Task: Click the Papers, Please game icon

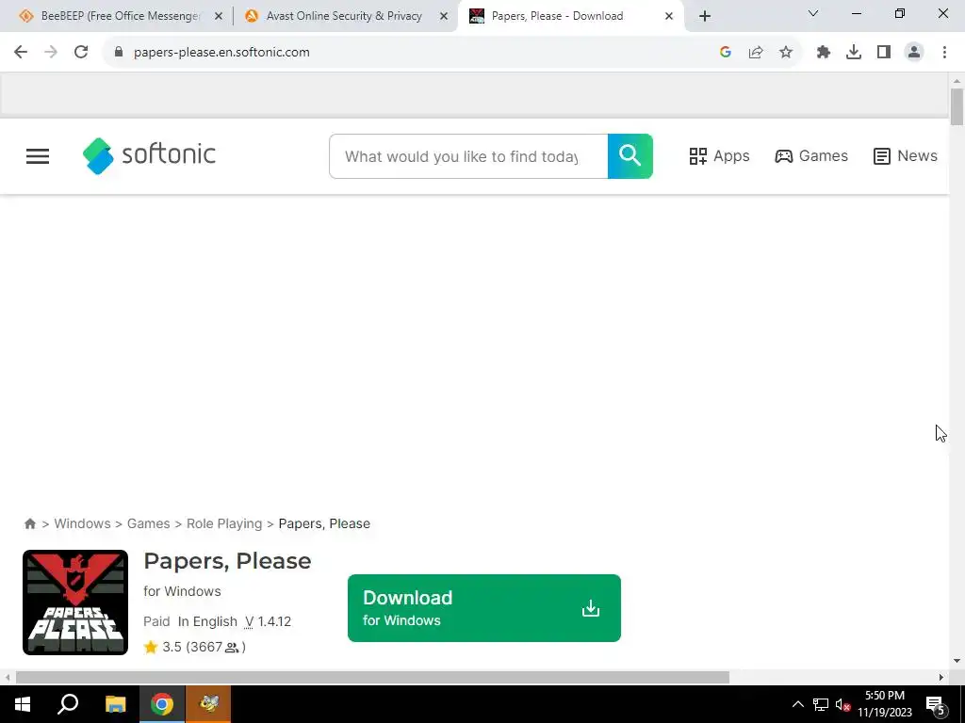Action: tap(75, 602)
